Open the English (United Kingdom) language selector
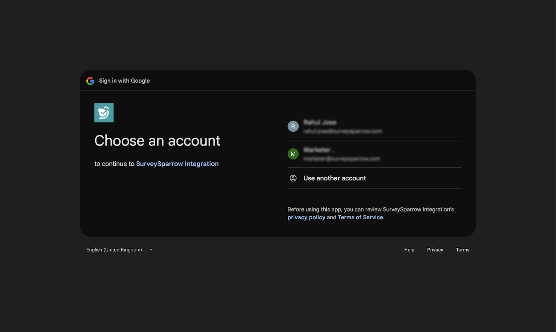The height and width of the screenshot is (332, 556). [x=114, y=250]
